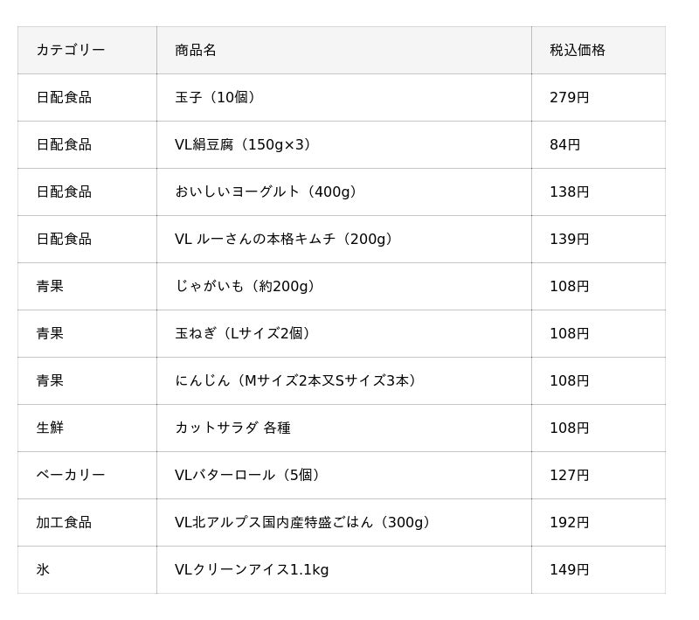Viewport: 699px width, 620px height.
Task: Select VL ルーさんの本格キムチ（200g） cell
Action: click(x=344, y=240)
